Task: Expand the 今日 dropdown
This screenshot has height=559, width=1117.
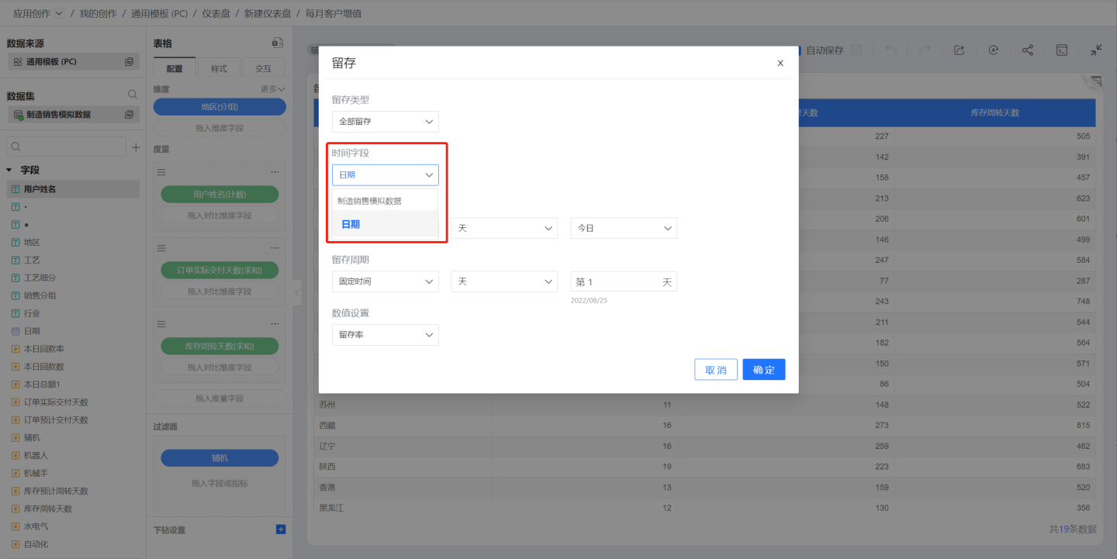Action: [624, 229]
